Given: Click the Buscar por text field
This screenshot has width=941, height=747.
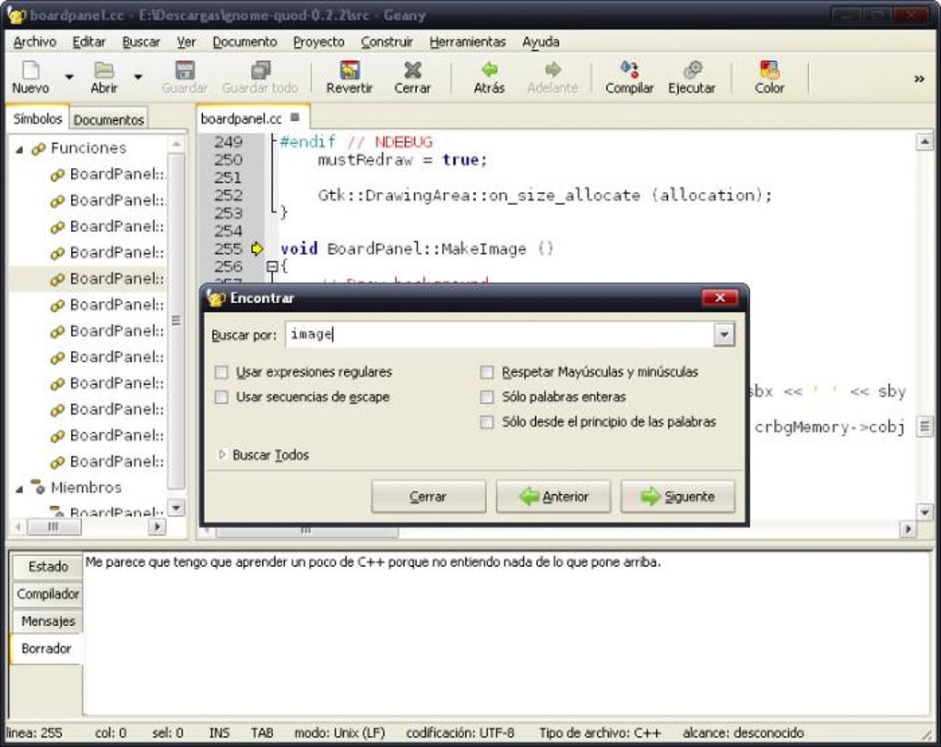Looking at the screenshot, I should [x=500, y=334].
